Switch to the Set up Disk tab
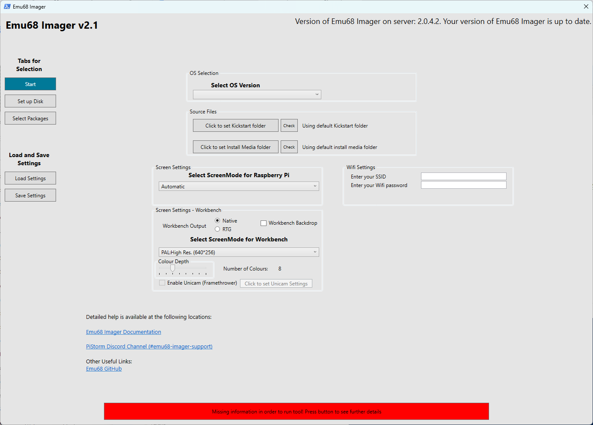The image size is (593, 425). coord(30,101)
